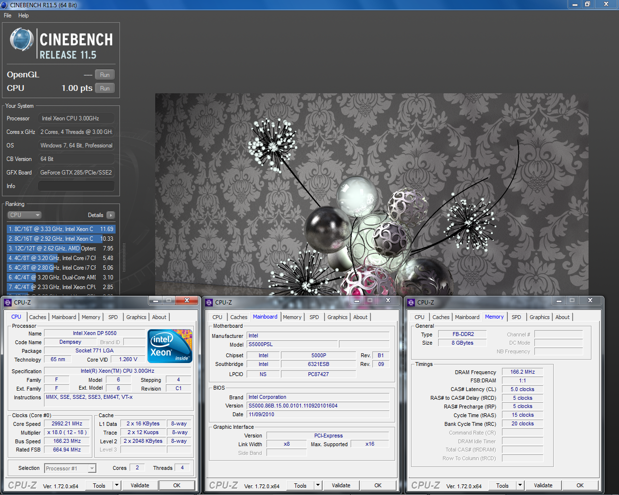619x495 pixels.
Task: Select ranking row Dual-Core AMD 3.10 score
Action: [x=61, y=277]
